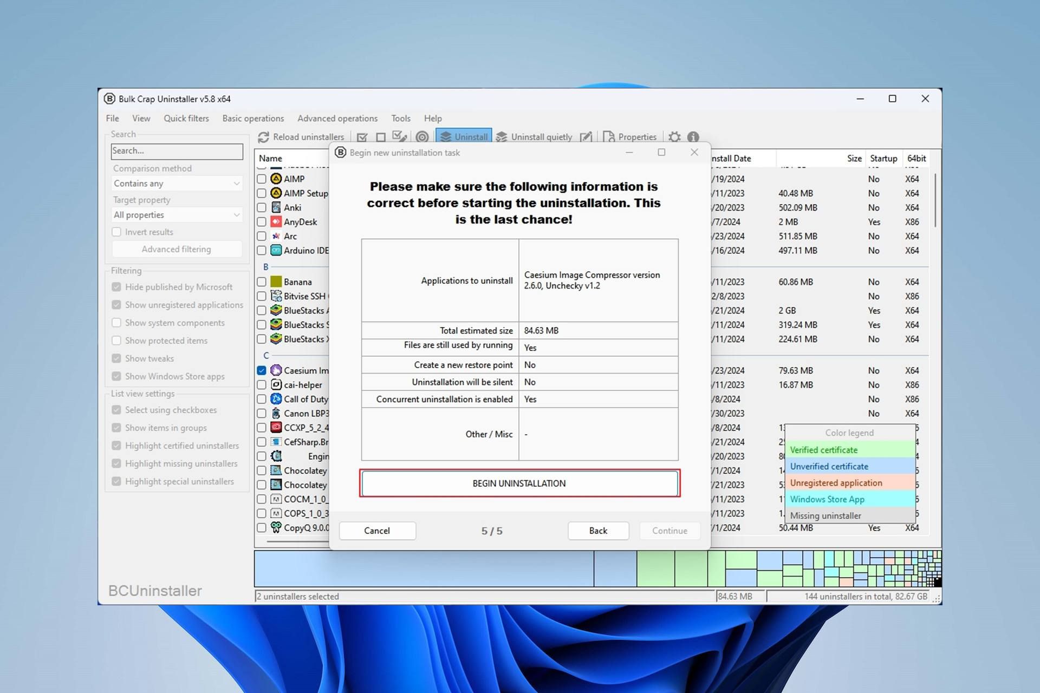Click the Banana app icon
1040x693 pixels.
[x=276, y=282]
